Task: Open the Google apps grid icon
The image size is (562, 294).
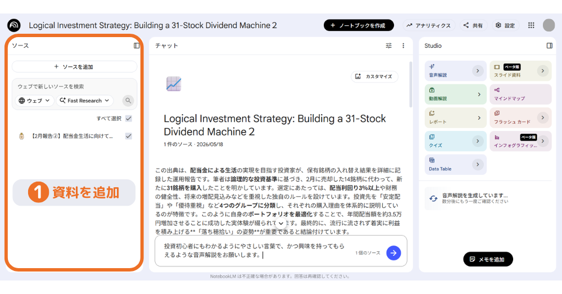Action: 531,25
